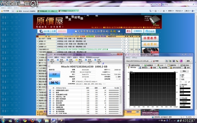Select disk H: at 36°C in CrystalDiskInfo
The height and width of the screenshot is (123, 197).
pos(95,60)
